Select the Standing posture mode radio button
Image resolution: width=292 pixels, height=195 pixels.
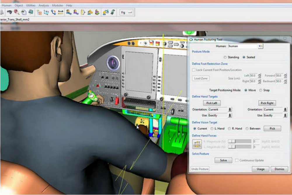225,57
